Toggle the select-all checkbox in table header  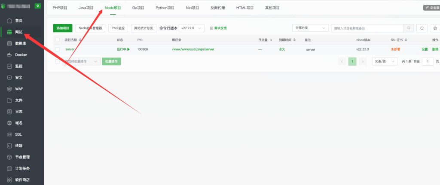[x=58, y=40]
